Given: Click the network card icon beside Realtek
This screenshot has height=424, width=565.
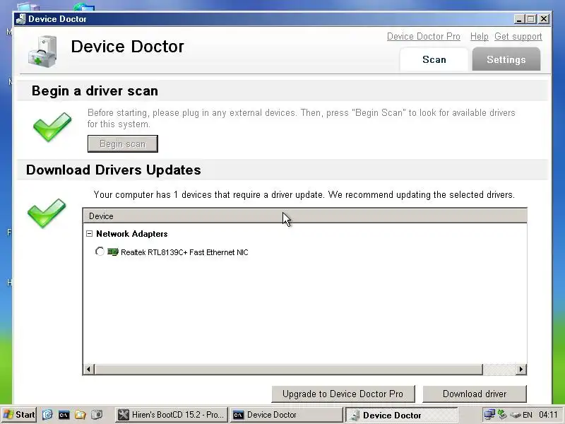Looking at the screenshot, I should 113,252.
